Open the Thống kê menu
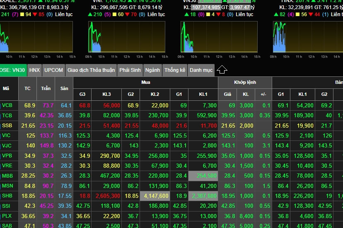 [175, 70]
